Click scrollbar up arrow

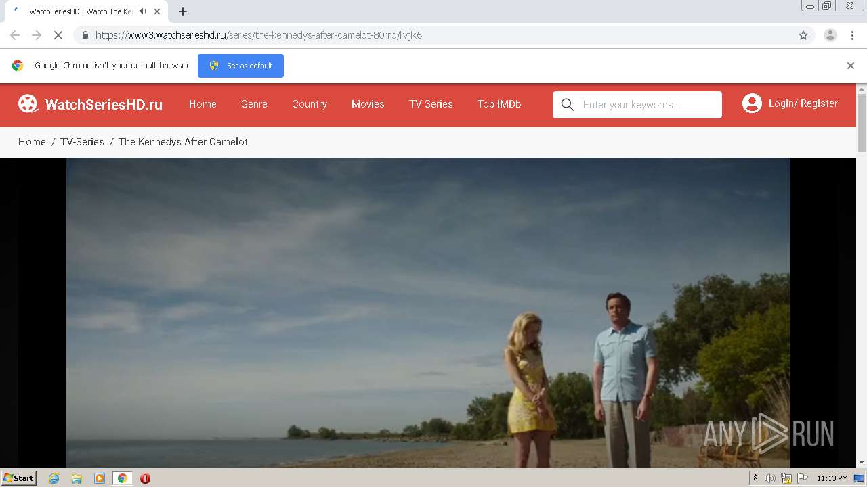pyautogui.click(x=862, y=89)
